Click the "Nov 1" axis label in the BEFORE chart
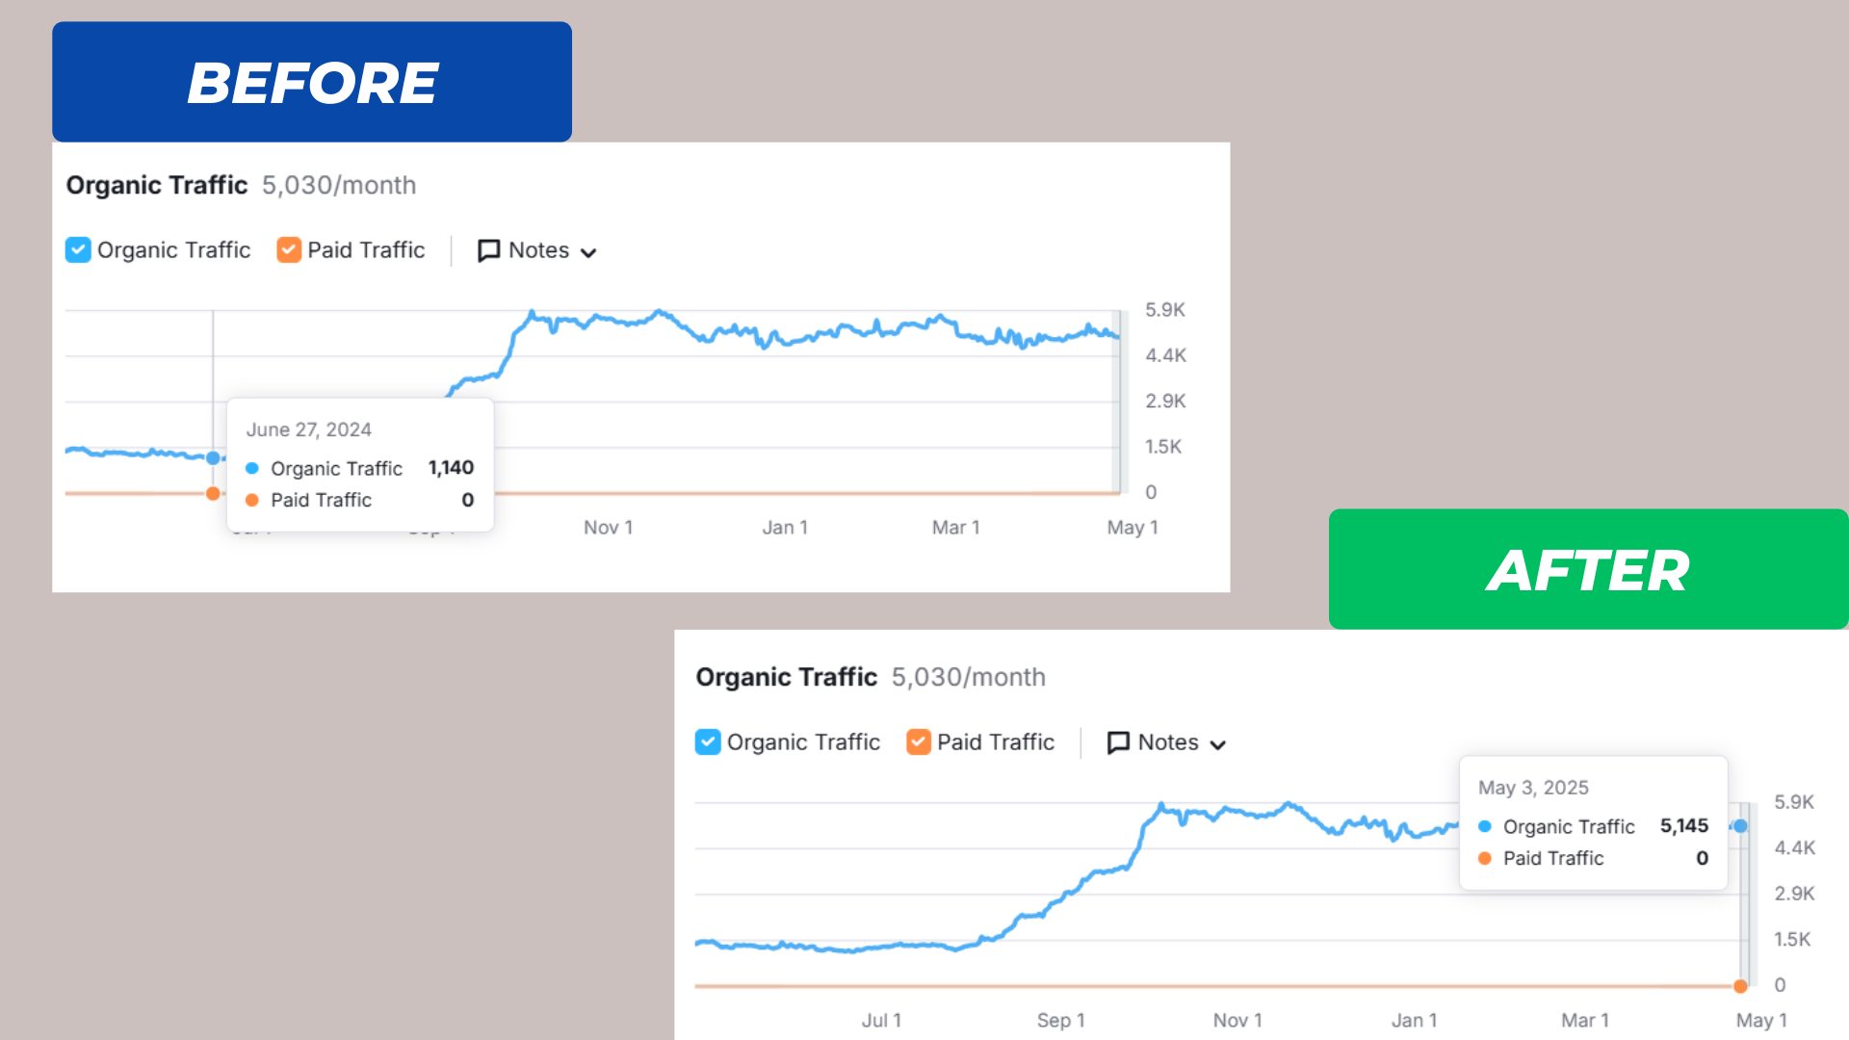The width and height of the screenshot is (1849, 1040). tap(608, 528)
